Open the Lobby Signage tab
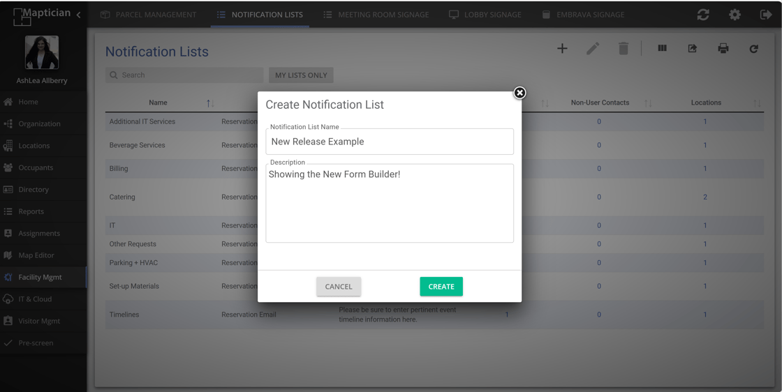Screen dimensions: 782x392 (x=485, y=15)
